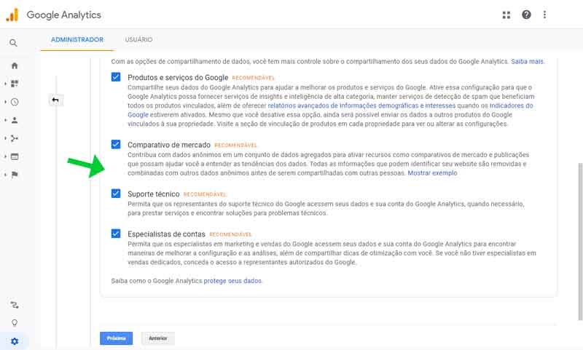Expand Customization section arrow in sidebar
Screen dimensions: 583x350
pyautogui.click(x=5, y=84)
